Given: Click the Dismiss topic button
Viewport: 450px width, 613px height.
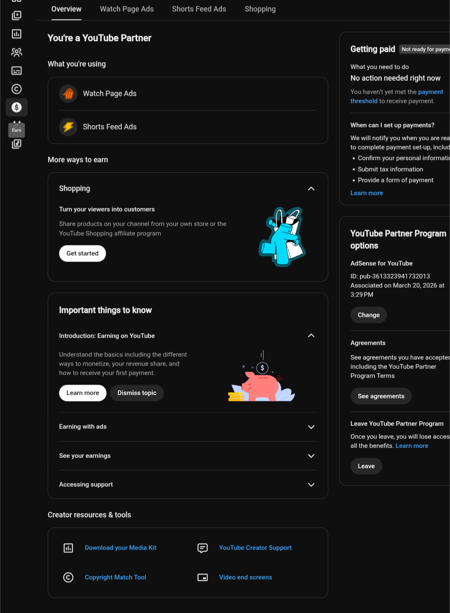Looking at the screenshot, I should click(x=137, y=393).
